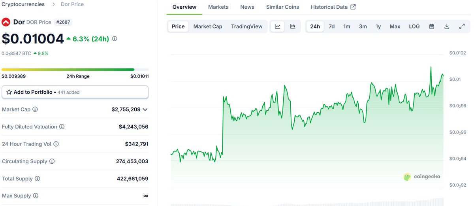Select the 1m time range
This screenshot has height=206, width=474.
(347, 26)
